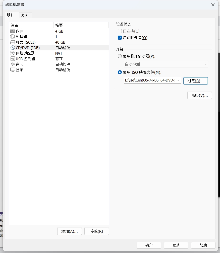Image resolution: width=220 pixels, height=253 pixels.
Task: Click 自动检测 summary in 声卡 row
Action: point(63,64)
